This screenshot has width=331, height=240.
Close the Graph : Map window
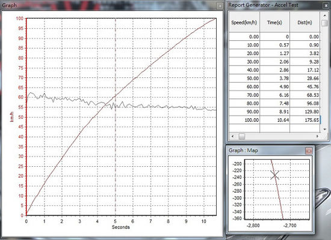point(309,151)
